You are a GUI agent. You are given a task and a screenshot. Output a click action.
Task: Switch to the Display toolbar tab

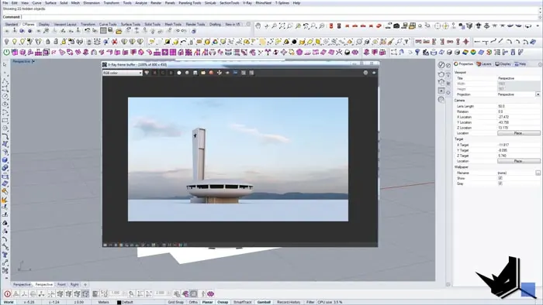pyautogui.click(x=43, y=25)
